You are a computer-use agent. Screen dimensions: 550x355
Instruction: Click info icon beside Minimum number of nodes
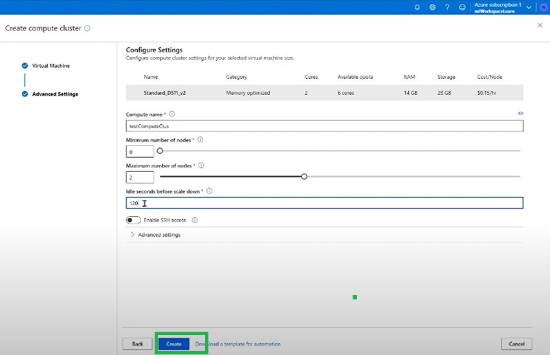(200, 140)
